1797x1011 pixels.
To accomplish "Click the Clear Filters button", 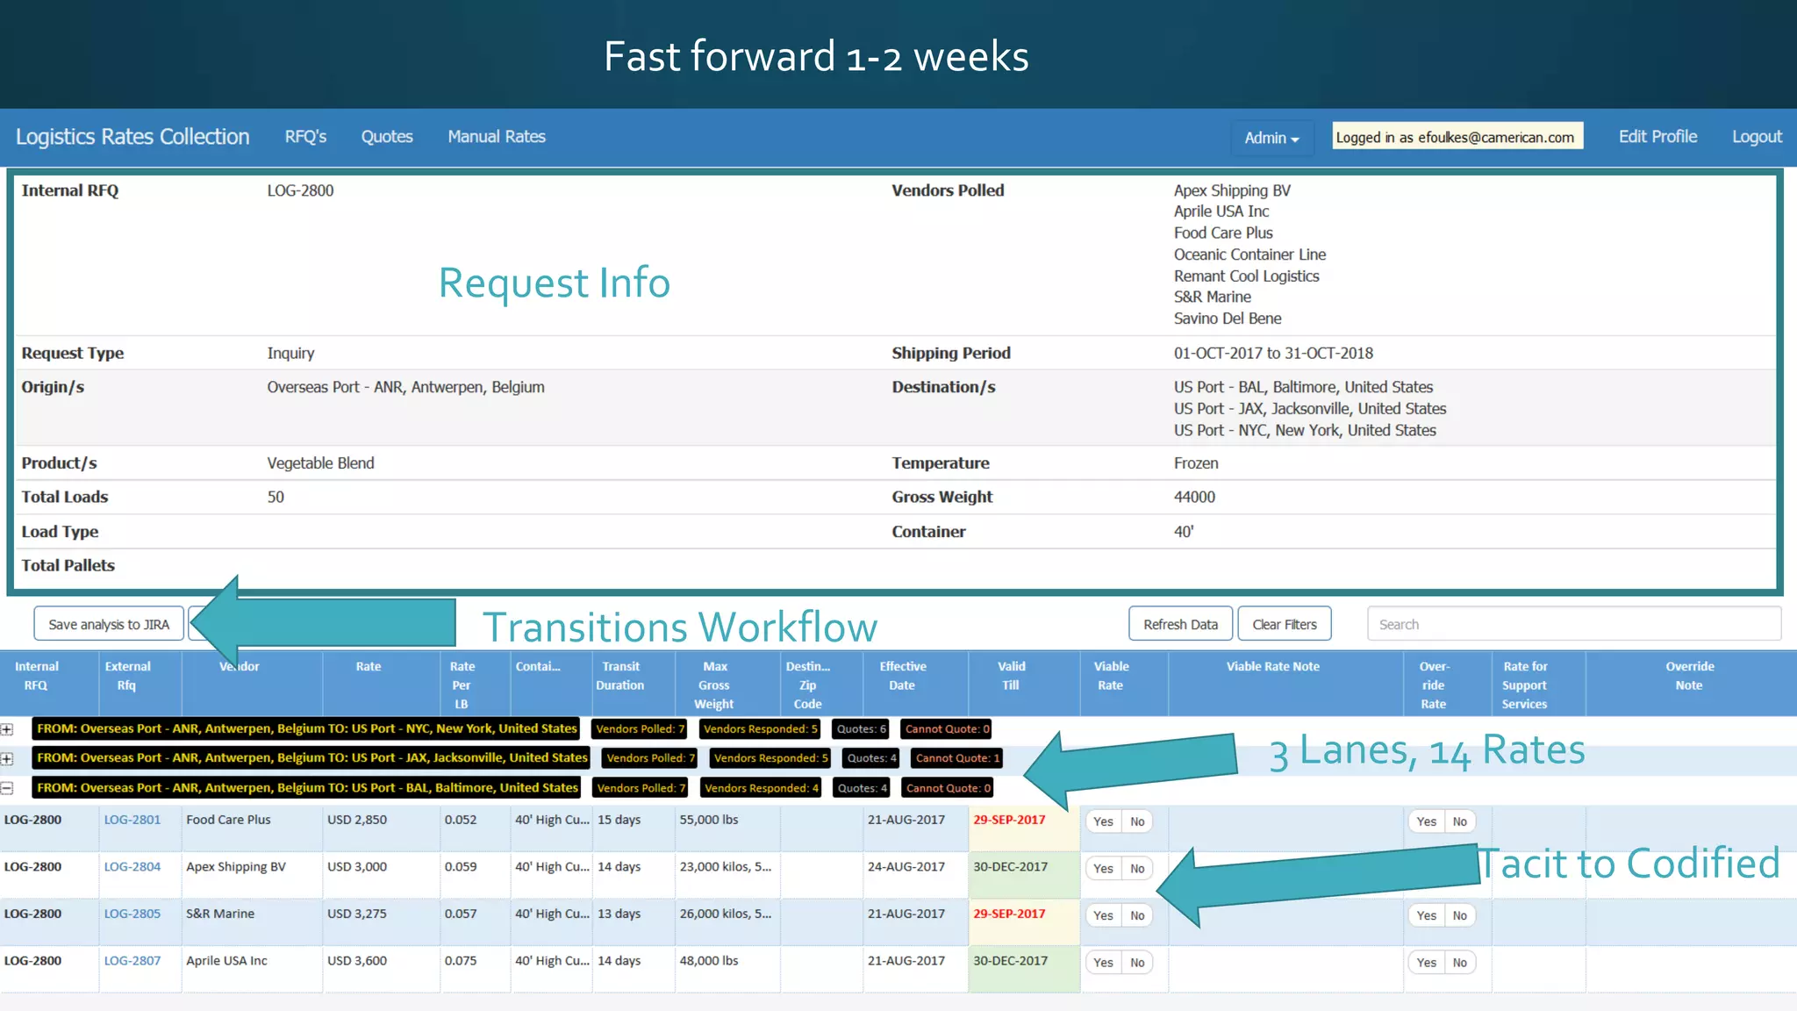I will (1285, 624).
